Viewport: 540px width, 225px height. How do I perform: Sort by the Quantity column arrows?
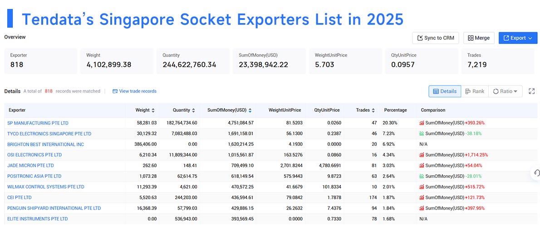pos(193,110)
